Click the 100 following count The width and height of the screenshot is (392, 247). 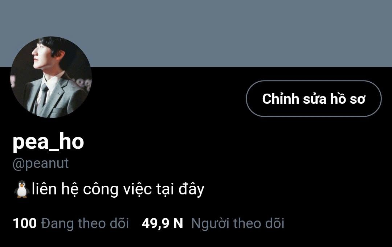click(25, 223)
